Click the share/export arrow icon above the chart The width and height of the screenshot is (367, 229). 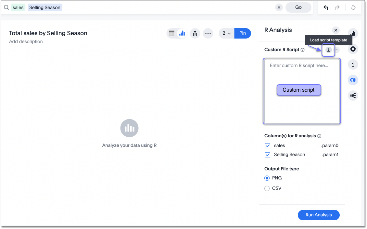pyautogui.click(x=195, y=33)
